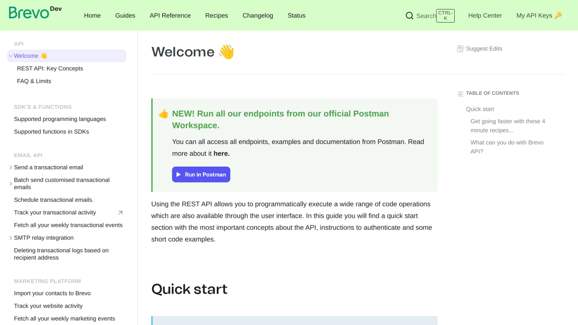
Task: Open REST API: Key Concepts page
Action: point(50,68)
